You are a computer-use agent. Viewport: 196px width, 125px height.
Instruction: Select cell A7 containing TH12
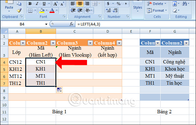click(x=17, y=83)
